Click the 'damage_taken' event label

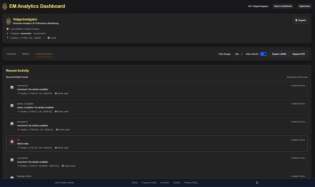[24, 176]
